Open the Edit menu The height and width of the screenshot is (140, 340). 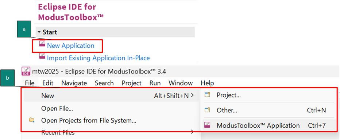48,83
